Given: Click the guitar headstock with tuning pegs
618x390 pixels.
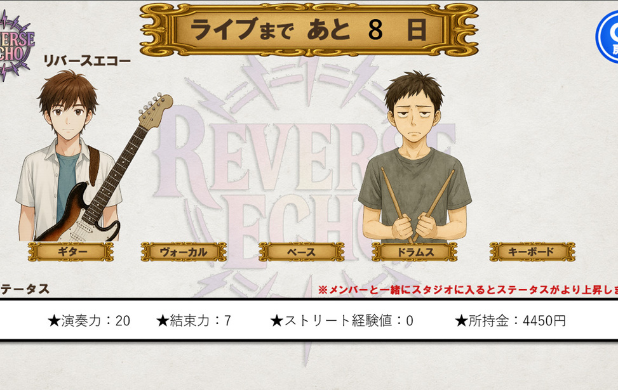Looking at the screenshot, I should pos(155,110).
